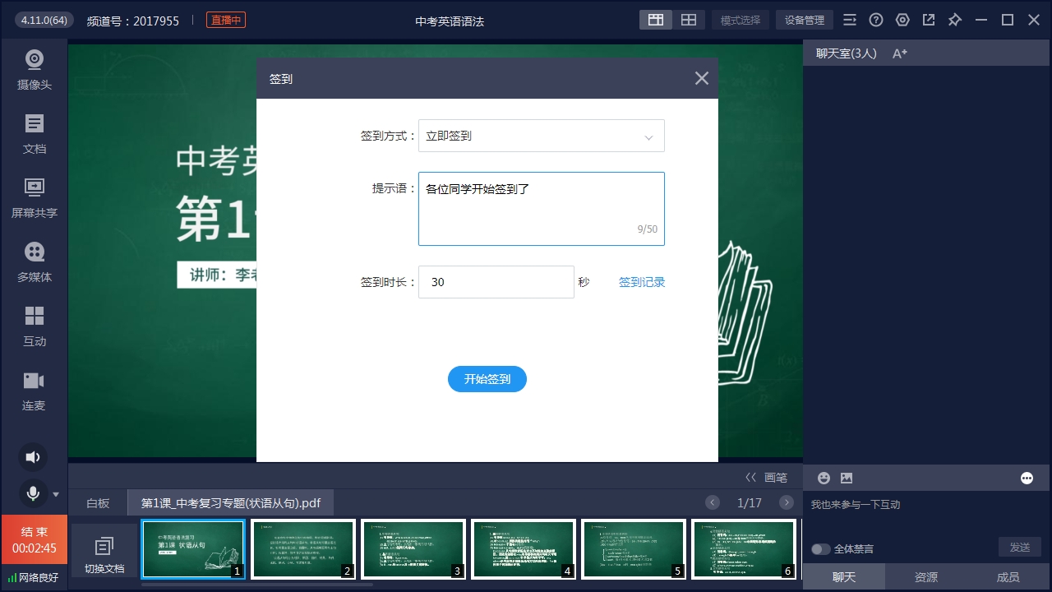Image resolution: width=1052 pixels, height=592 pixels.
Task: Expand microphone device options arrow
Action: (56, 494)
